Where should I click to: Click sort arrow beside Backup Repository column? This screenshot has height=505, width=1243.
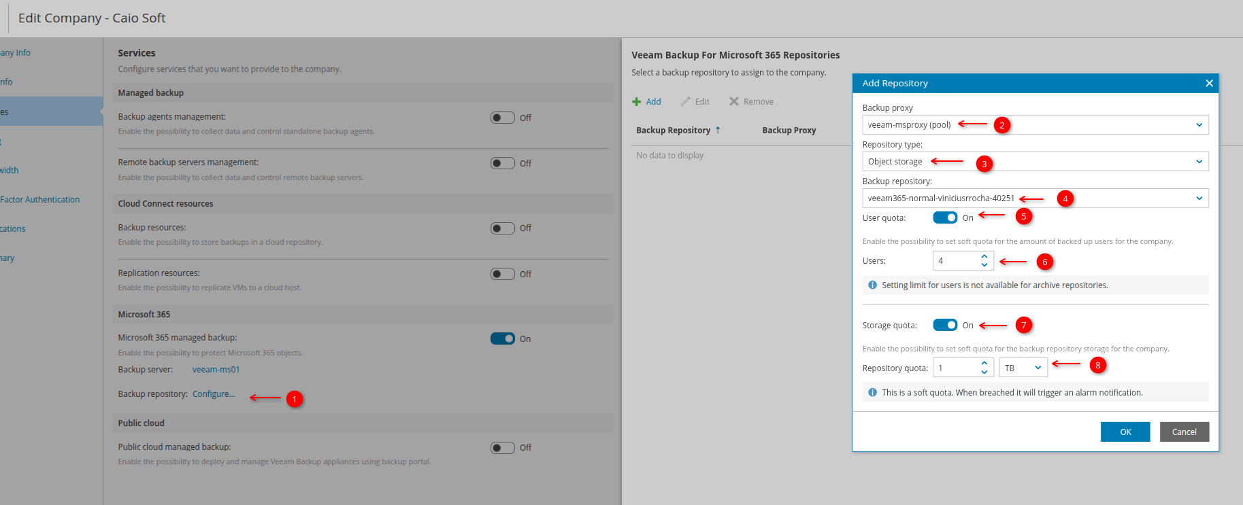[x=718, y=130]
